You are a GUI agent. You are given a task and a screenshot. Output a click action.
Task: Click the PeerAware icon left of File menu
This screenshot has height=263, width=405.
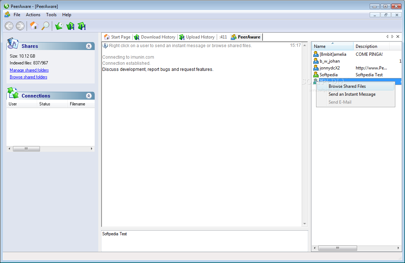[x=7, y=14]
